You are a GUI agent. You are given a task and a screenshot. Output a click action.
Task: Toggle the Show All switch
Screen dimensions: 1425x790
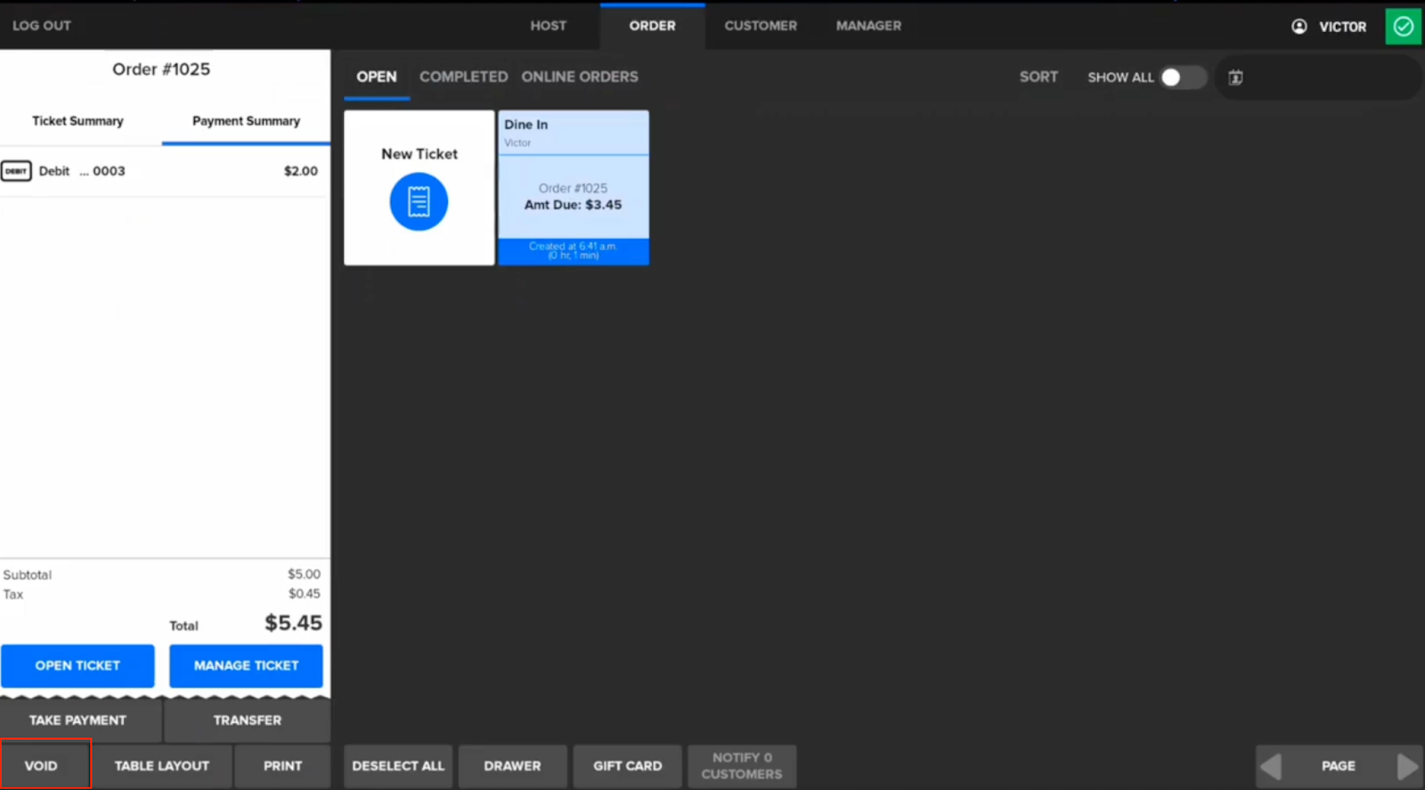1182,77
